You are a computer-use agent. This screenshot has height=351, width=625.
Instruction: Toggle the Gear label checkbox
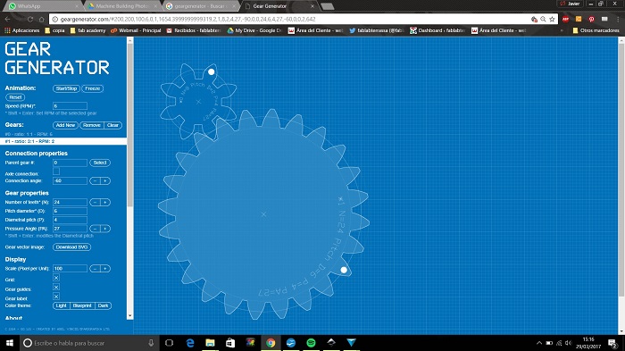coord(56,297)
